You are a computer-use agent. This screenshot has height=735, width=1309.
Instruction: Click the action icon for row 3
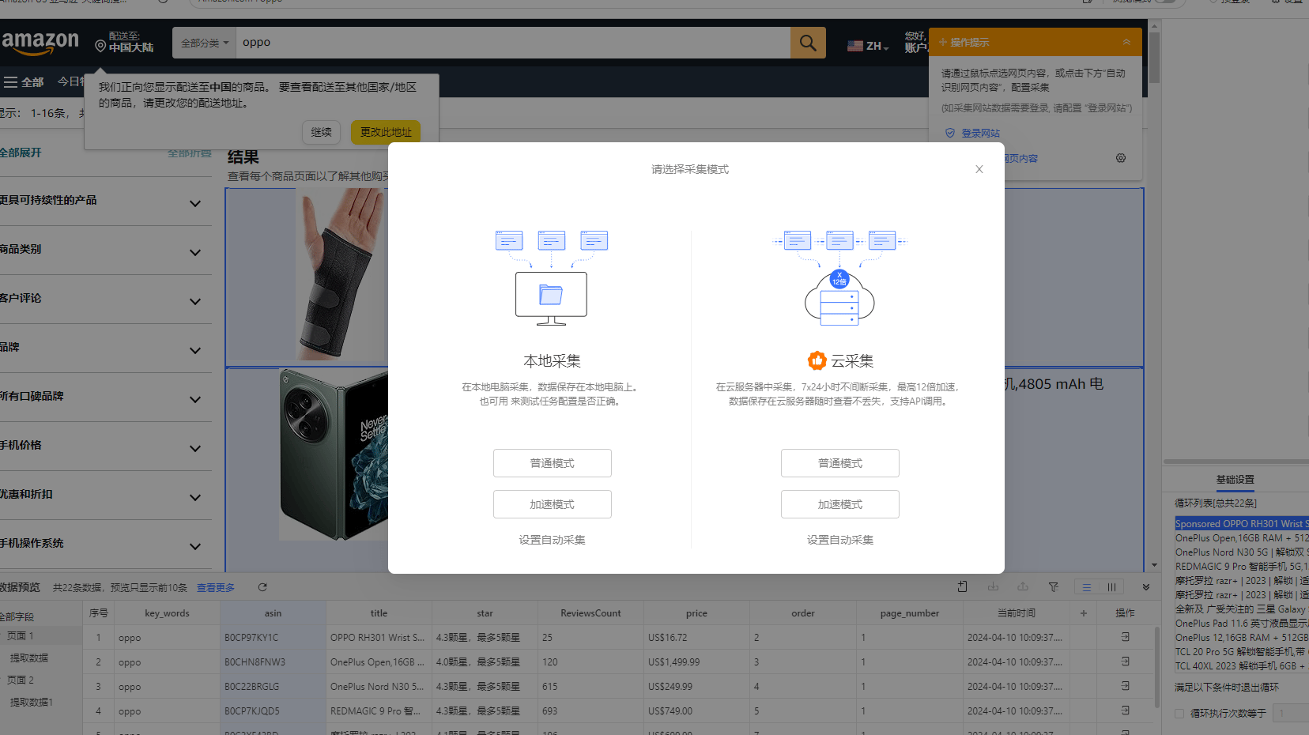(x=1125, y=686)
